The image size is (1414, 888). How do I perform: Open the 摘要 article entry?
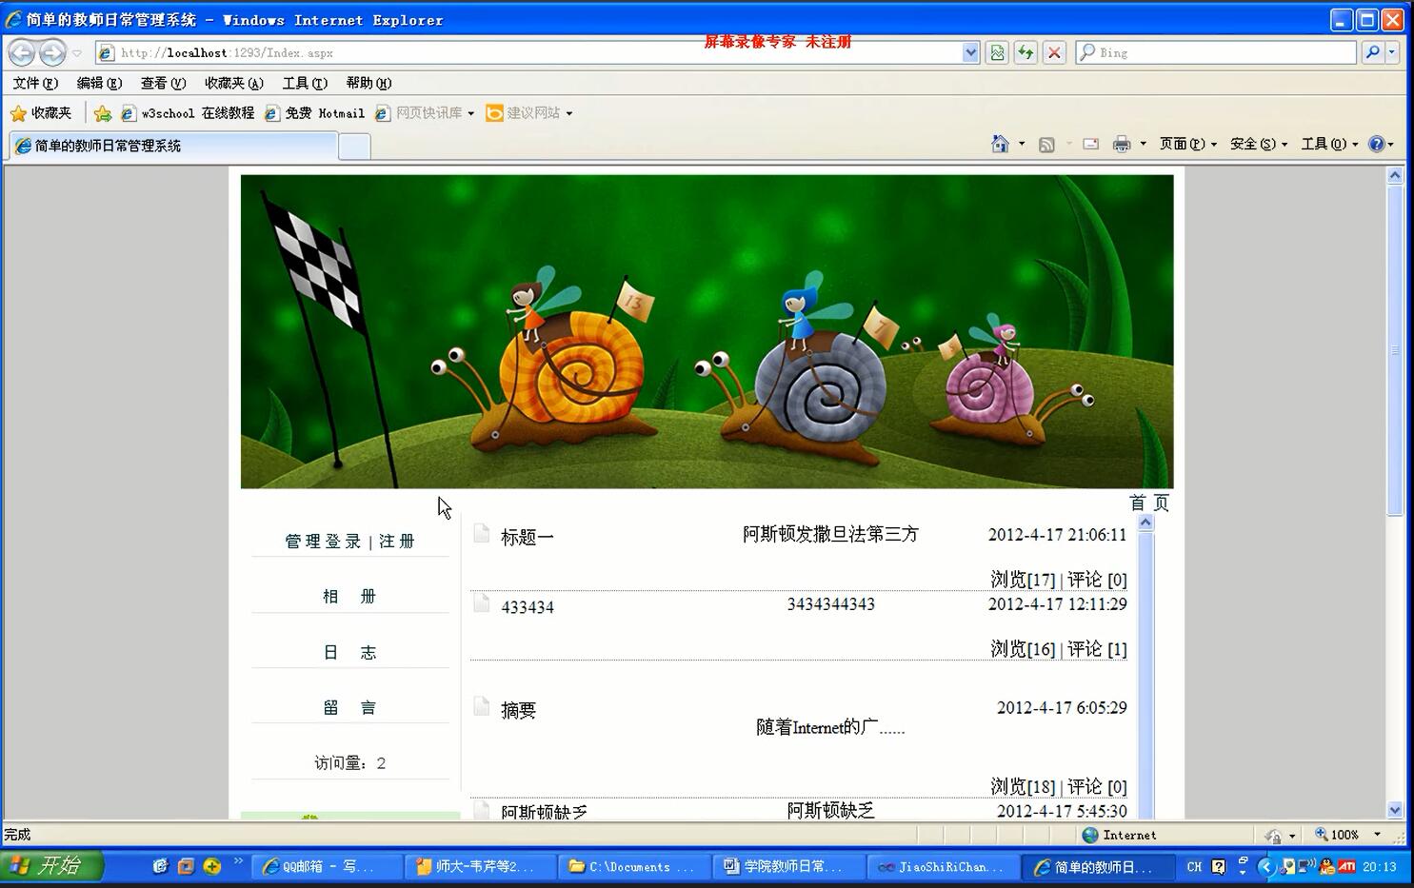(x=519, y=711)
